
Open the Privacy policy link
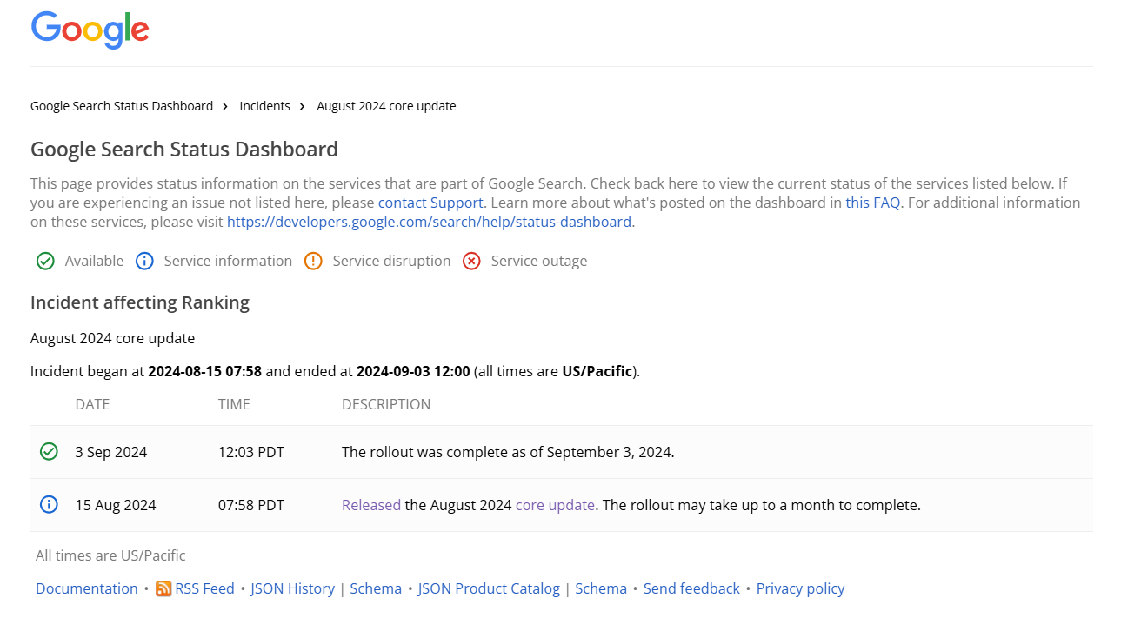point(800,588)
